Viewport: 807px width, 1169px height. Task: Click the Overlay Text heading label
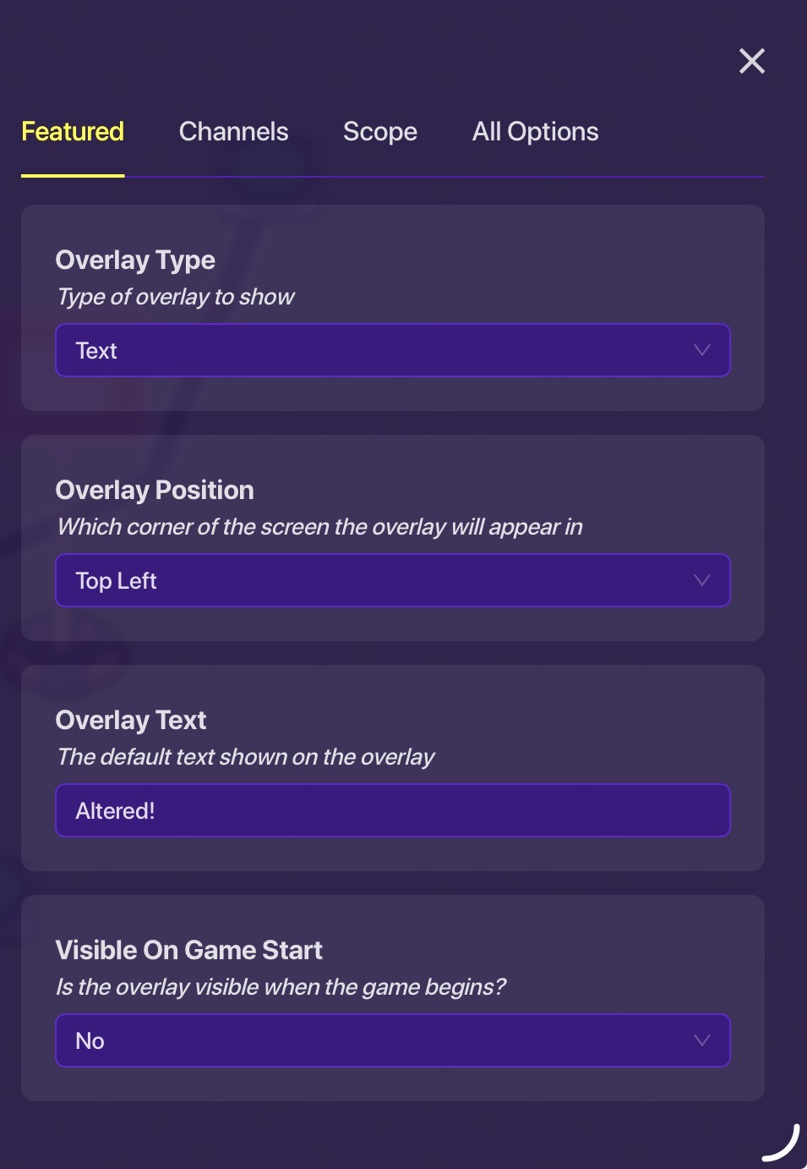click(131, 720)
